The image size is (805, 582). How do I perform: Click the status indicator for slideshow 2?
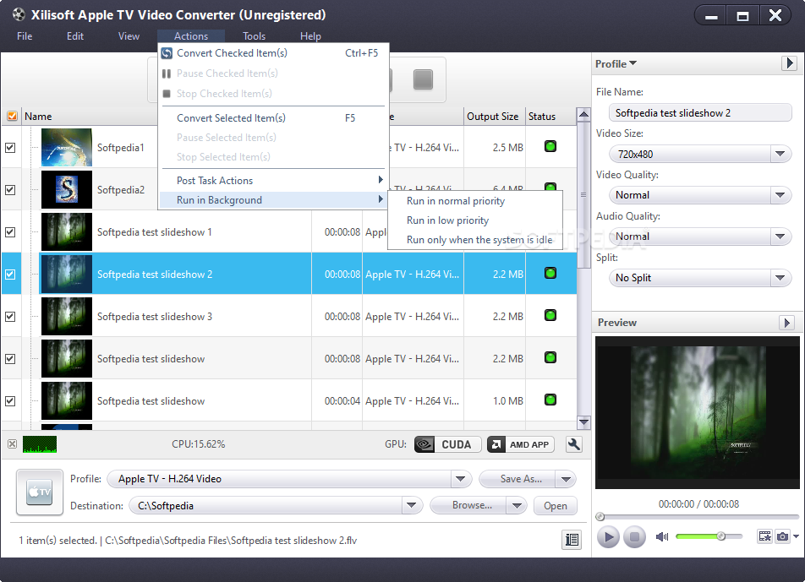click(550, 273)
